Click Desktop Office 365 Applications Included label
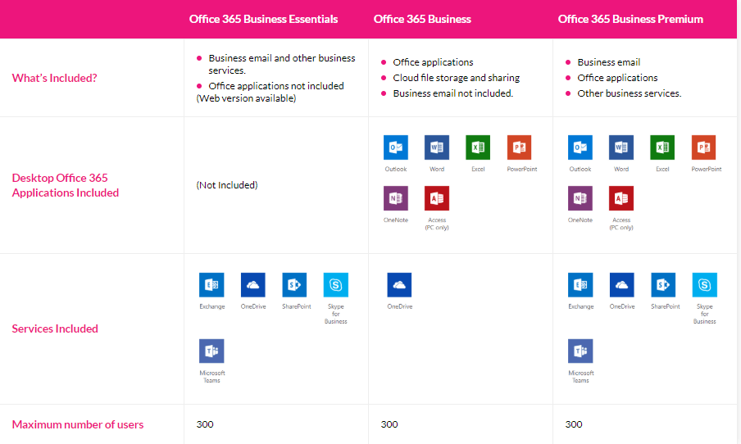The height and width of the screenshot is (444, 741). coord(66,185)
